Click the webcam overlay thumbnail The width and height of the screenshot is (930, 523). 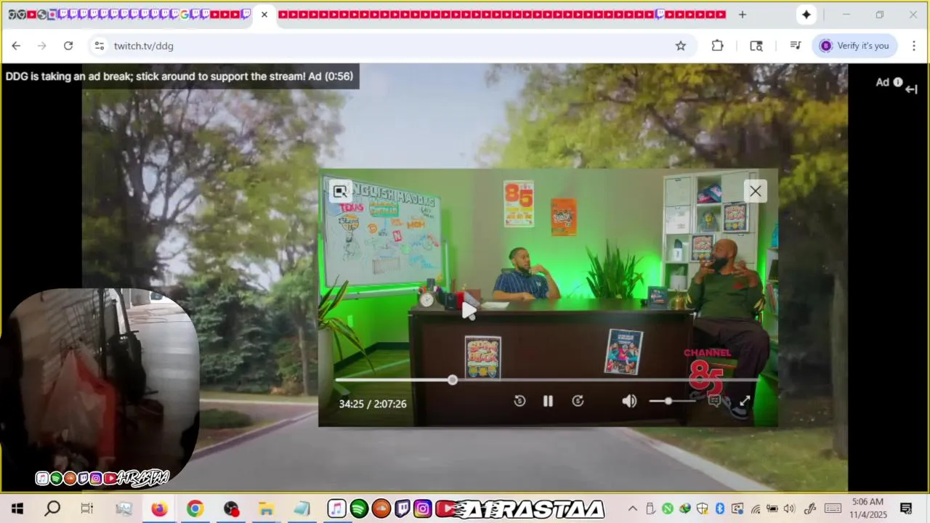tap(100, 389)
